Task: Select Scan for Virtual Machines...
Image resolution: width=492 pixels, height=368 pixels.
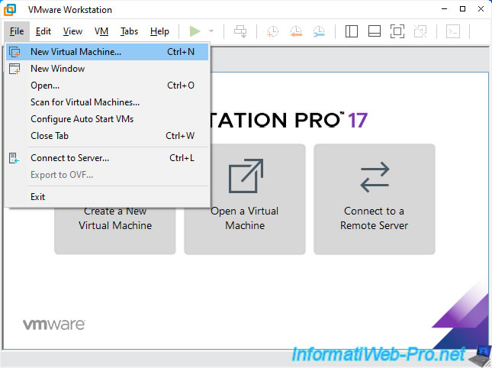Action: pyautogui.click(x=85, y=102)
